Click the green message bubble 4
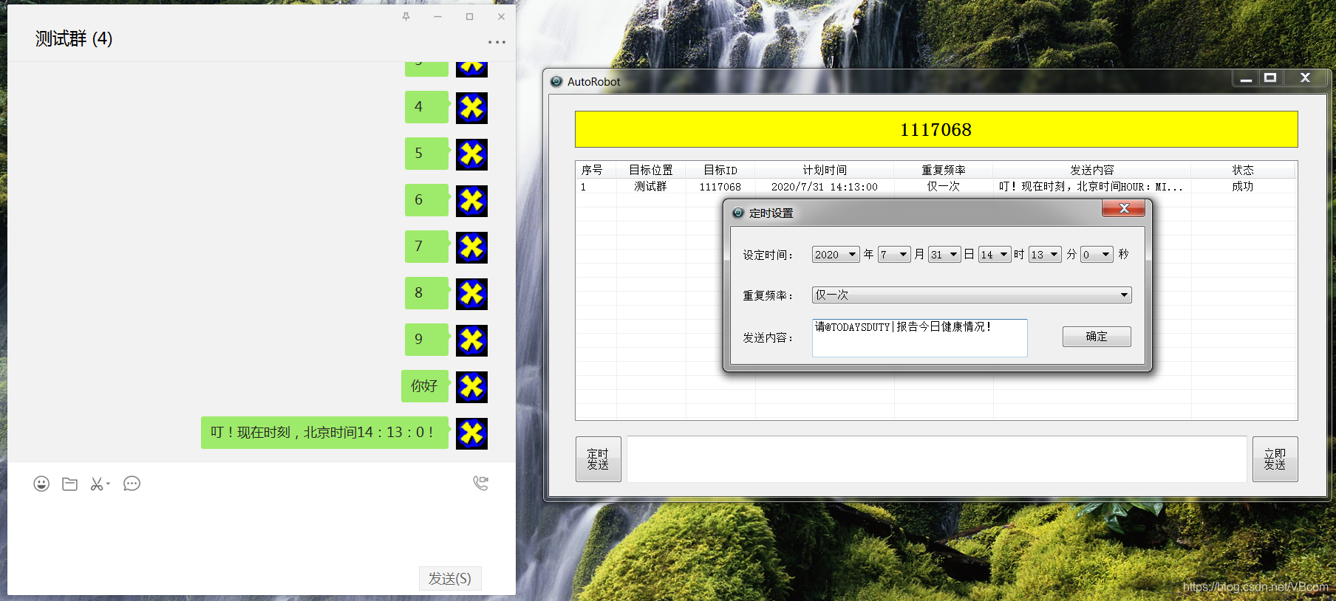 click(x=427, y=107)
